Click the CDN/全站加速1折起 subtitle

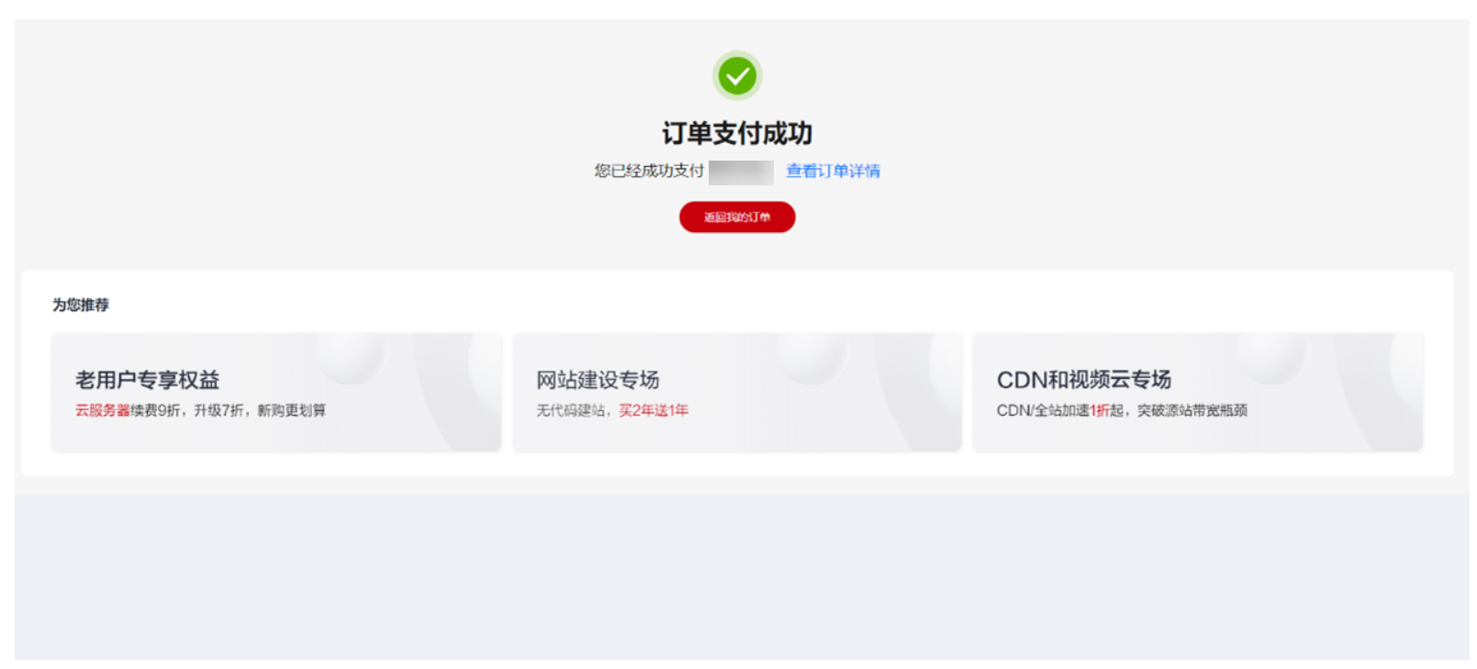(x=1060, y=410)
